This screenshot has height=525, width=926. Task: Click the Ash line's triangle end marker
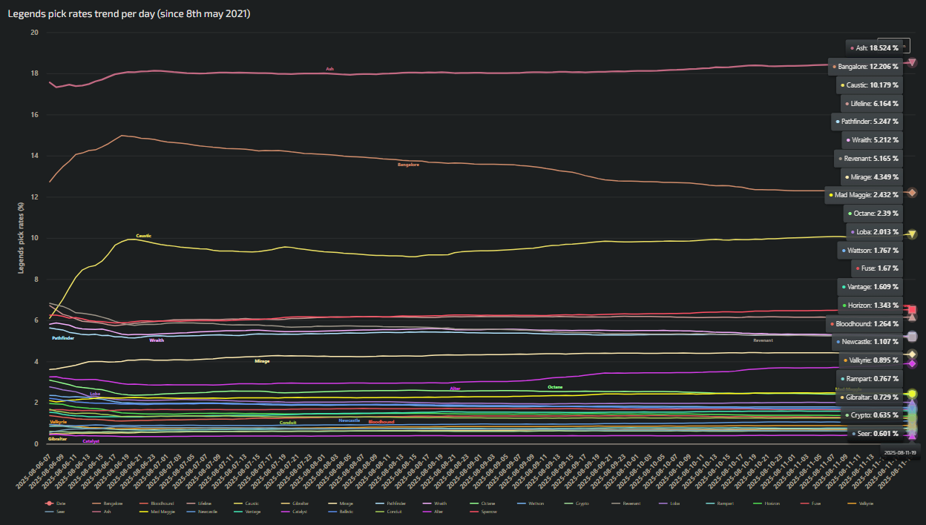click(x=912, y=63)
